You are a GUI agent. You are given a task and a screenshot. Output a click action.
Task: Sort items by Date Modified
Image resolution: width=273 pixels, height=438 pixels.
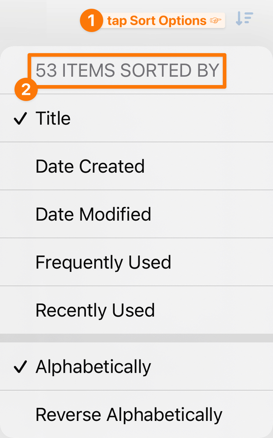93,214
